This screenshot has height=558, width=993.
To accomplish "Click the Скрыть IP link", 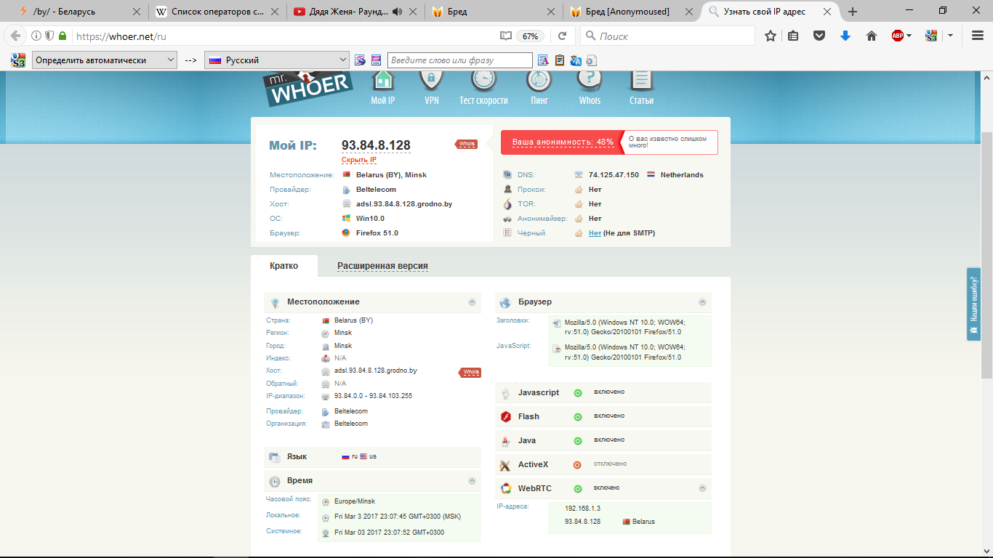I will click(x=359, y=160).
